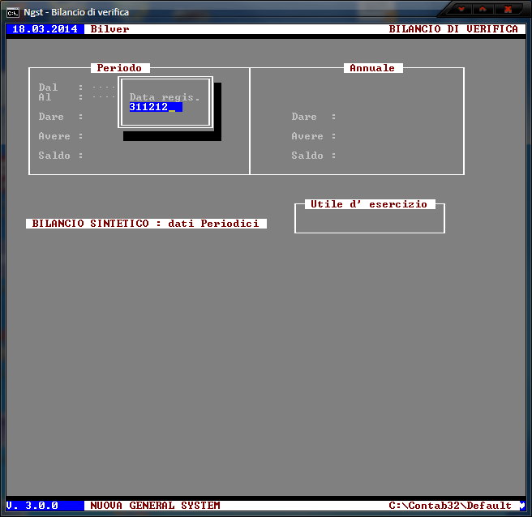Click the Utile d' esercizio box
This screenshot has width=532, height=517.
[369, 219]
